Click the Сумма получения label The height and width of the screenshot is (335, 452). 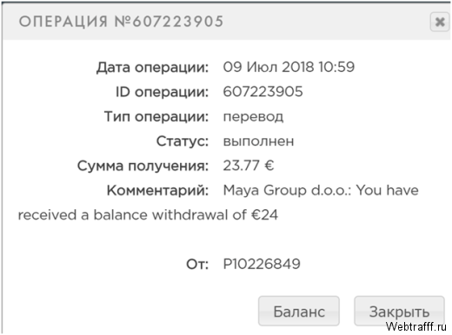click(143, 166)
